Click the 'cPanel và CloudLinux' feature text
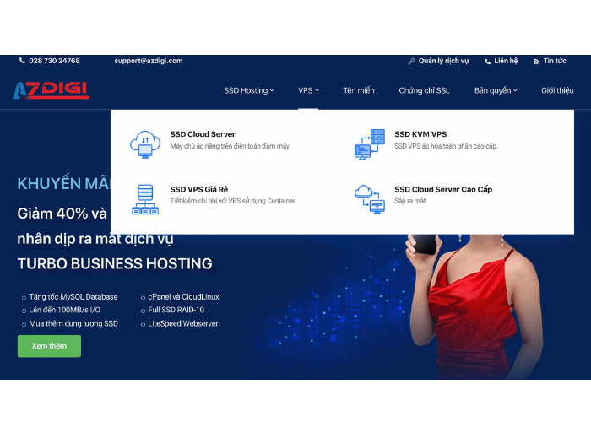 tap(183, 297)
